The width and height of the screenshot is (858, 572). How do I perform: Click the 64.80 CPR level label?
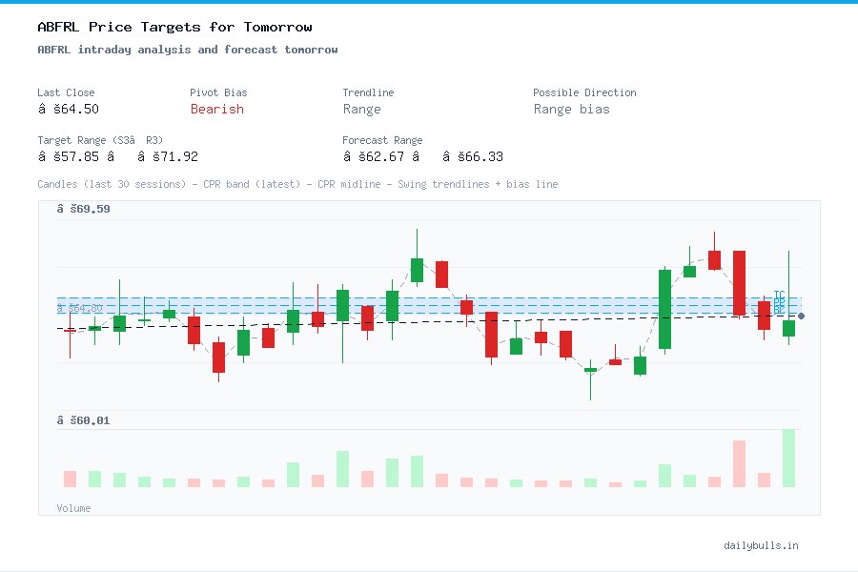pyautogui.click(x=79, y=308)
